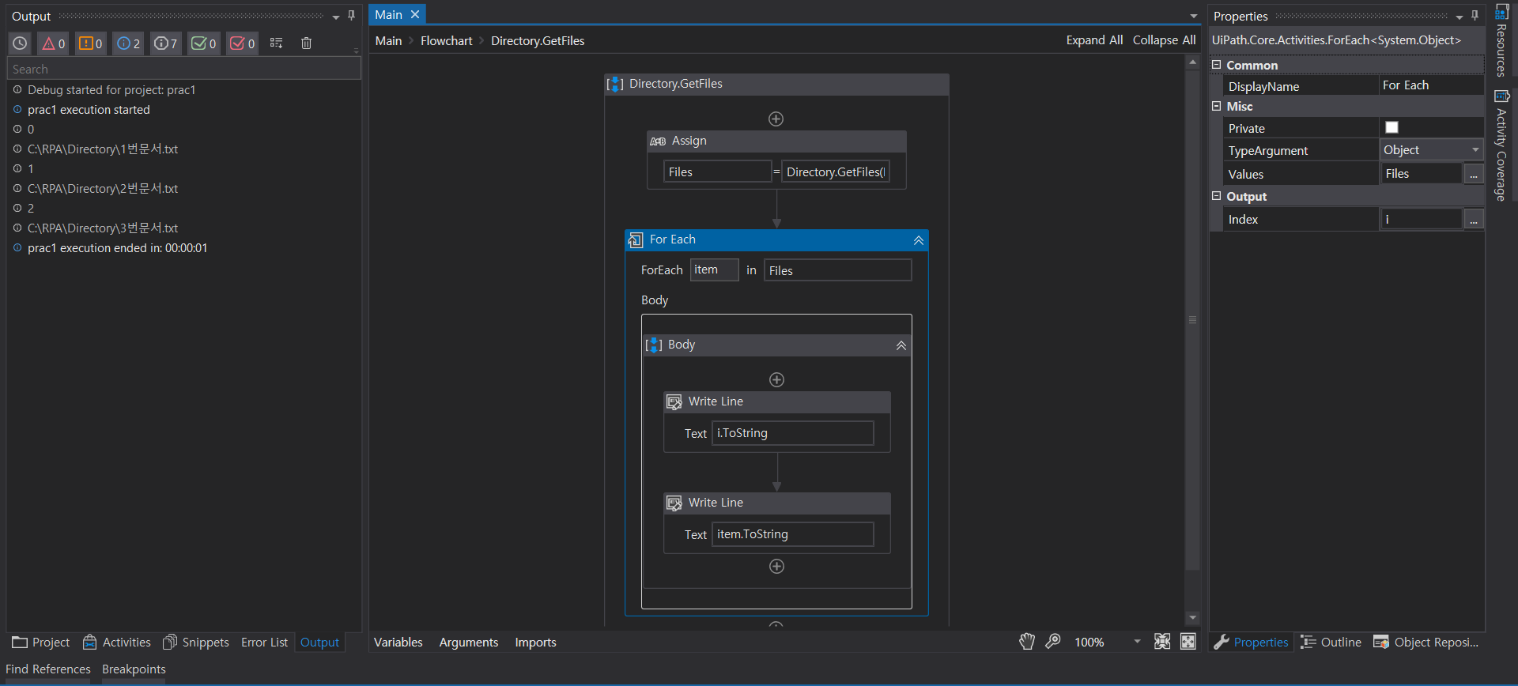Screen dimensions: 1518x686
Task: Open the Index expression editor ellipsis
Action: [1474, 220]
